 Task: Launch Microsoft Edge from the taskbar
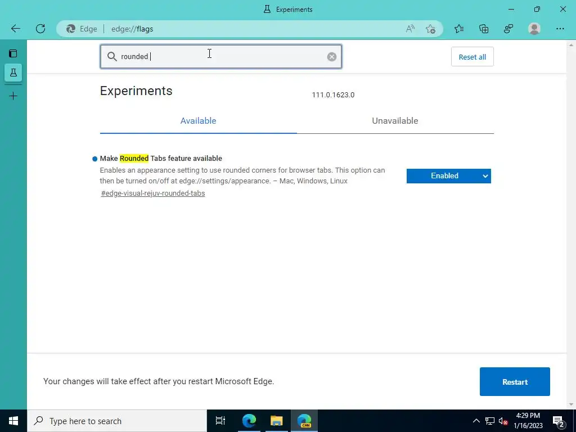(x=249, y=421)
